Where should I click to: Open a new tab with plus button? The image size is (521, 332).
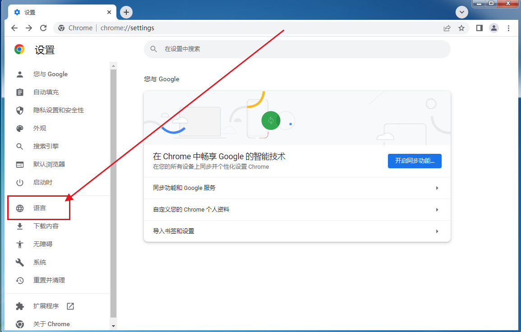pos(126,12)
